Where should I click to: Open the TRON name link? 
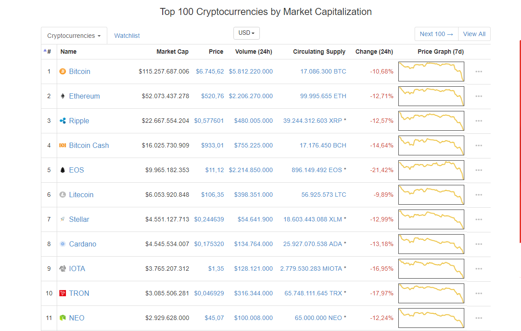(79, 293)
